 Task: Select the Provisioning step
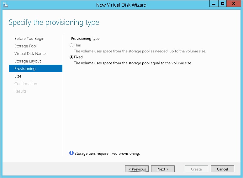coord(25,69)
